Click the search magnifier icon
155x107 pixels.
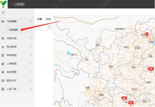49,28
